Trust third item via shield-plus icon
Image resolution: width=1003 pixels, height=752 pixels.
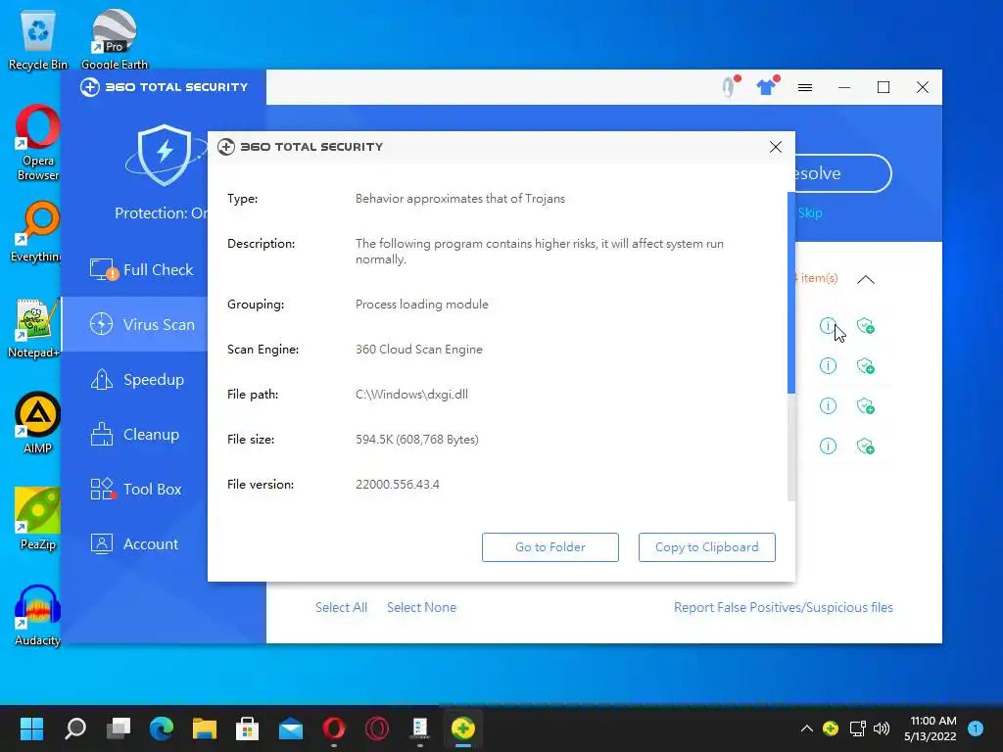[x=866, y=405]
